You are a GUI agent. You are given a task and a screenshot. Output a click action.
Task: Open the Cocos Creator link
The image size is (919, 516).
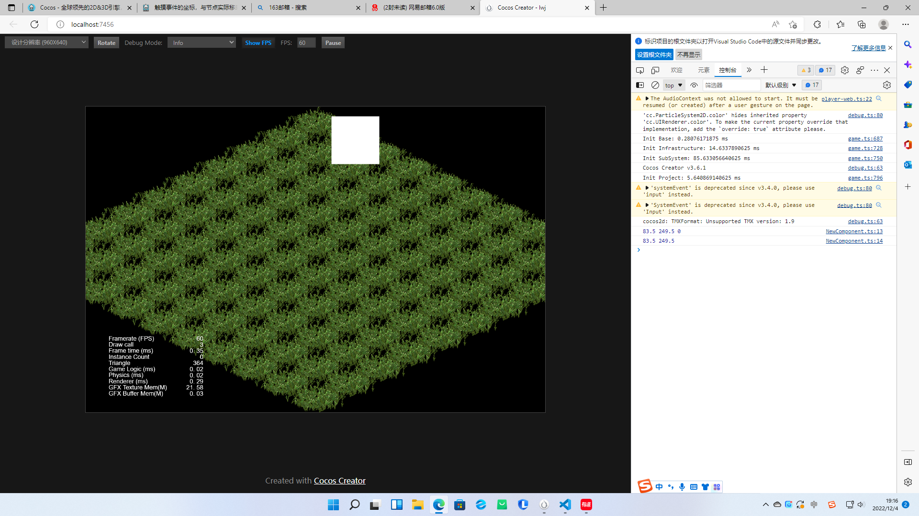(x=339, y=481)
